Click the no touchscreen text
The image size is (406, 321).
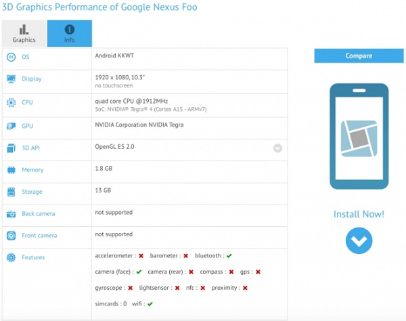click(x=114, y=85)
